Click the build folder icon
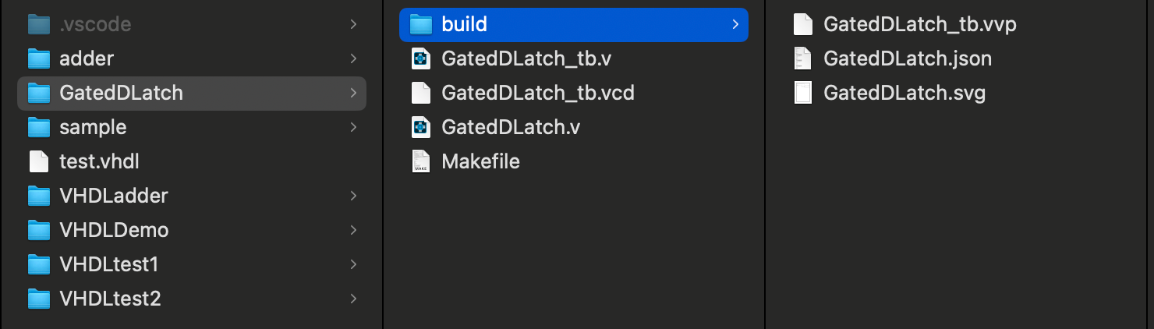Screen dimensions: 1154x329 point(421,24)
